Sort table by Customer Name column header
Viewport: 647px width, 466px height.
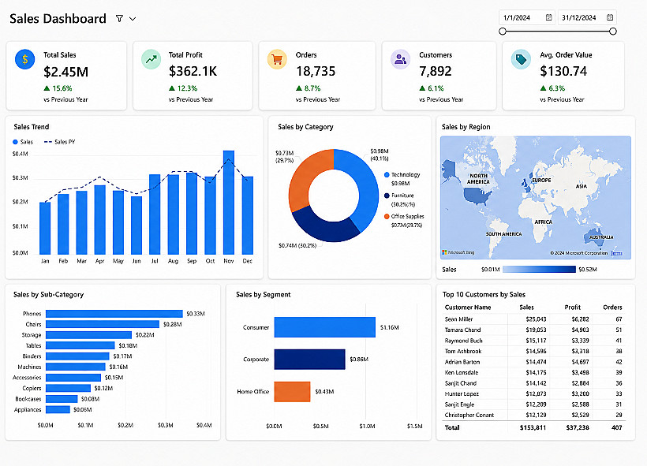coord(468,308)
